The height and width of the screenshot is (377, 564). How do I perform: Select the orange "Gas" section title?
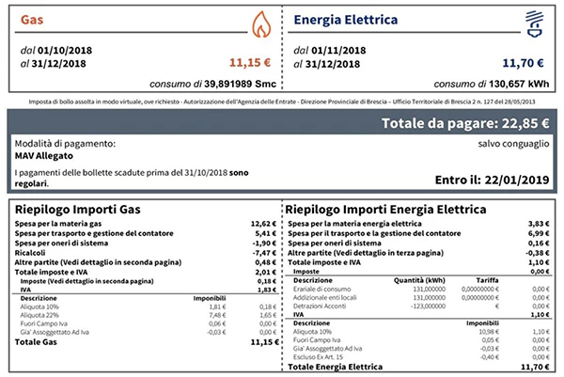30,19
